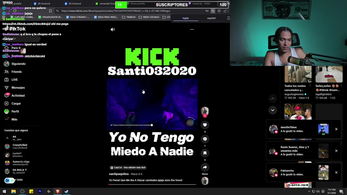Screen dimensions: 347x195
Task: Click the translate icon in address bar
Action: pos(213,11)
